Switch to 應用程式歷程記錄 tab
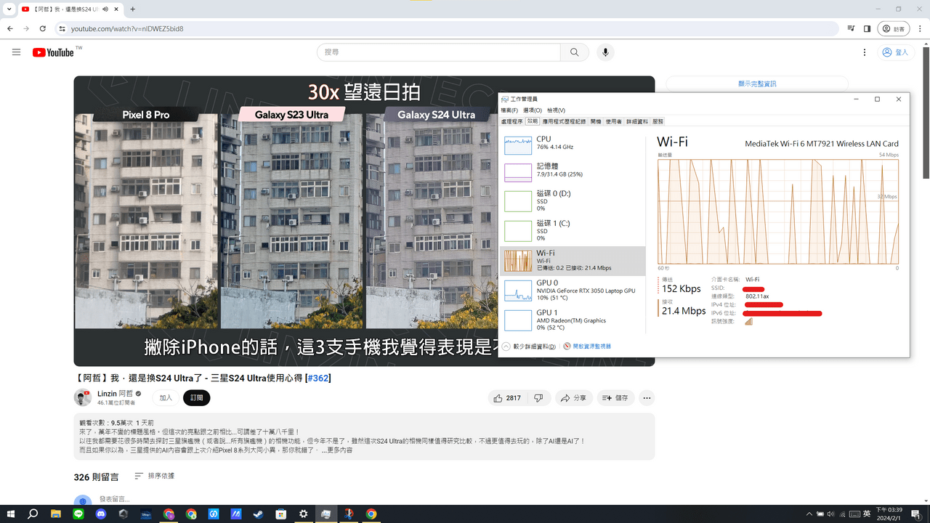The image size is (930, 523). point(564,121)
